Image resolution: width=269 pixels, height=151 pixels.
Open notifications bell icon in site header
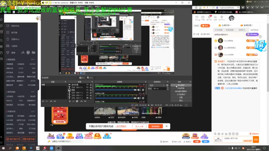click(215, 17)
